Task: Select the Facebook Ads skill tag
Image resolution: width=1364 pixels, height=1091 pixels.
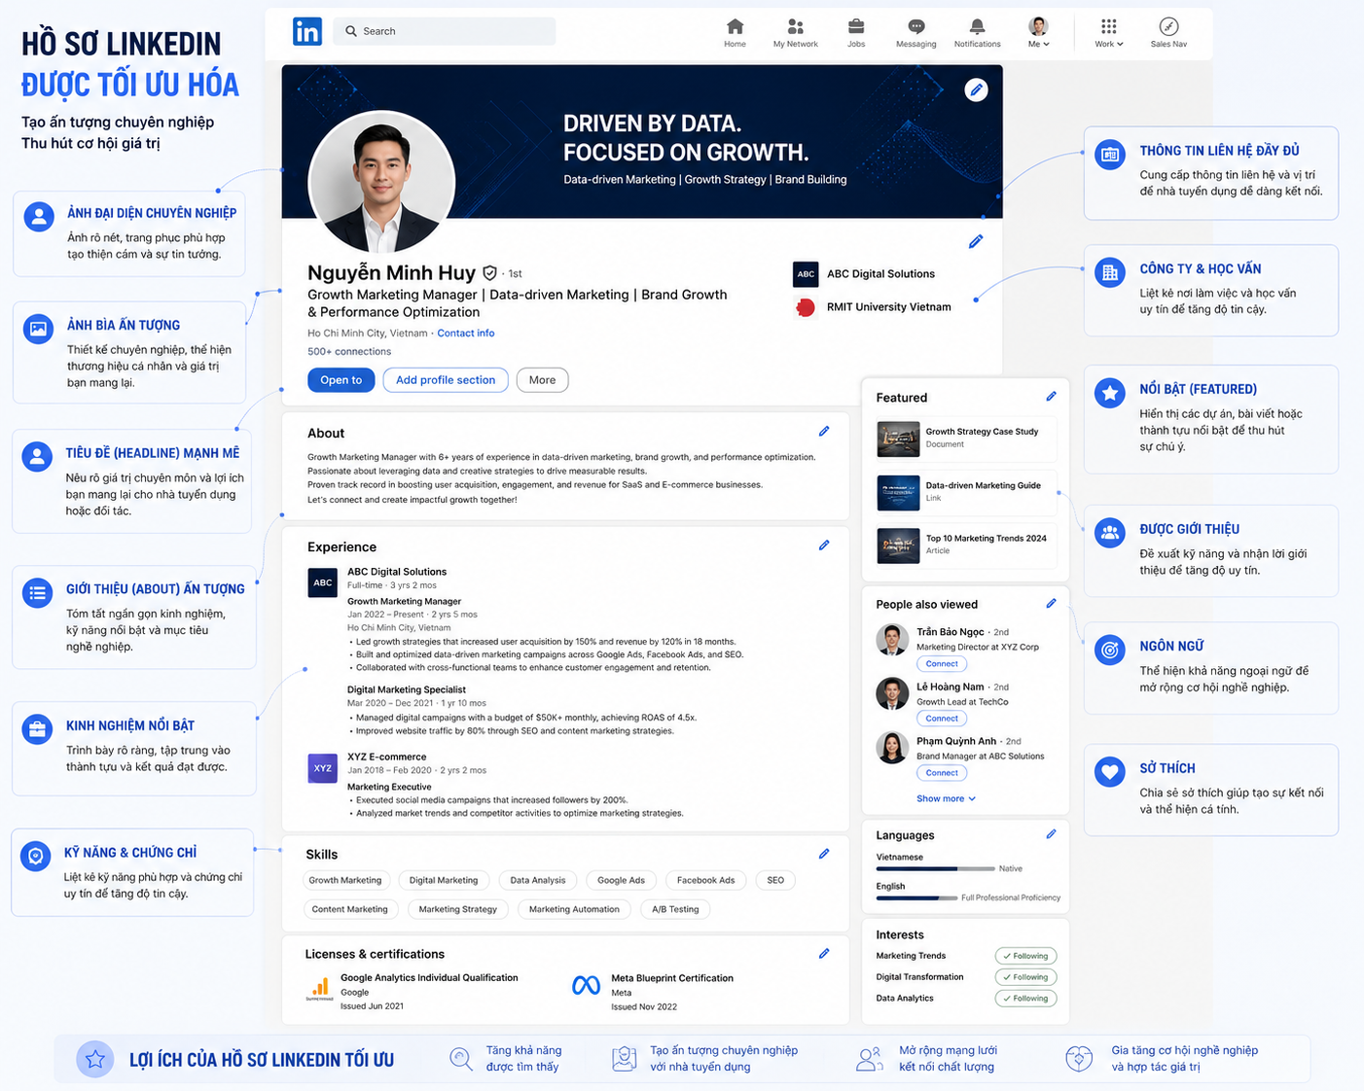Action: [706, 880]
